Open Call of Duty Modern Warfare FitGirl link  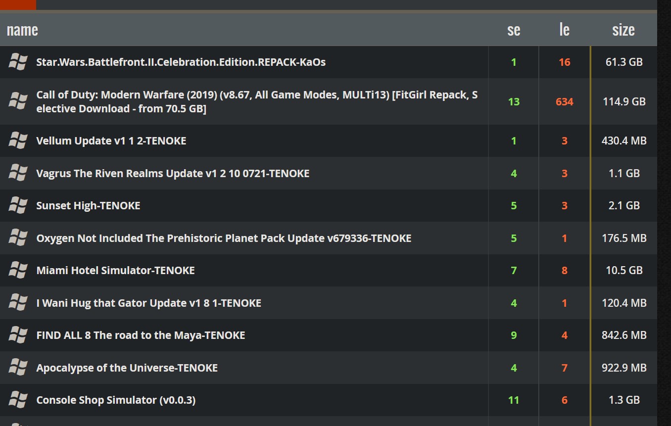[x=257, y=101]
